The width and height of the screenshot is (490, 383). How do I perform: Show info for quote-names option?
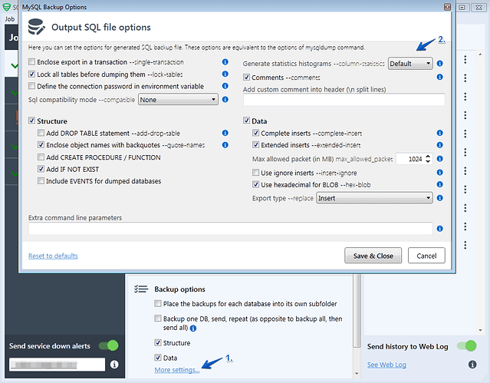pyautogui.click(x=225, y=145)
